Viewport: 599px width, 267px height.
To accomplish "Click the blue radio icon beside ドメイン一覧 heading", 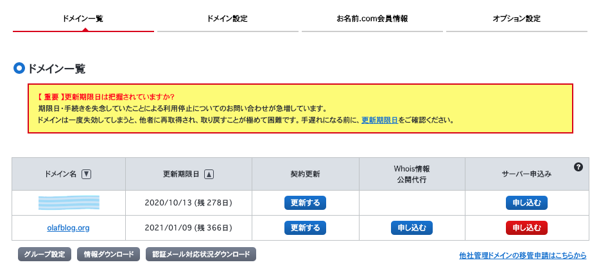I will tap(19, 68).
